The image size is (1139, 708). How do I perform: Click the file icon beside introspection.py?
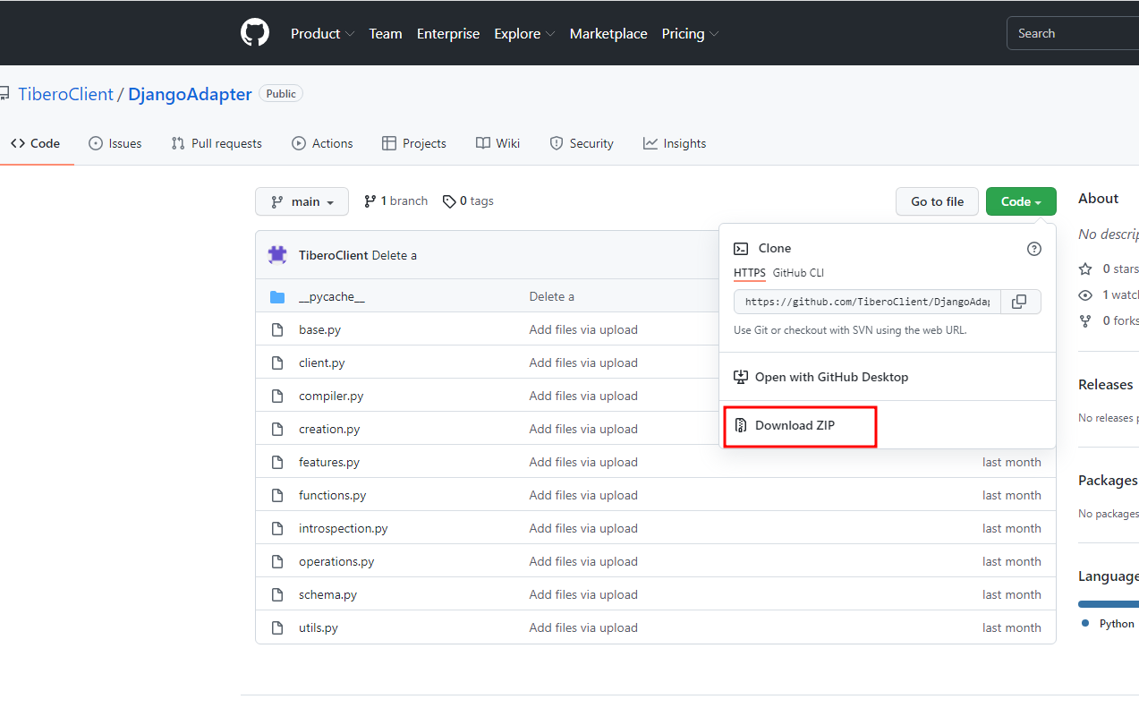277,529
